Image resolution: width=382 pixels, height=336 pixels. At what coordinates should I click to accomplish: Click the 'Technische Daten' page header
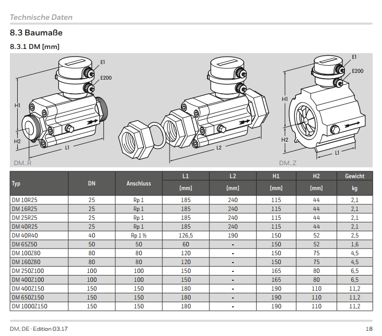coord(41,17)
